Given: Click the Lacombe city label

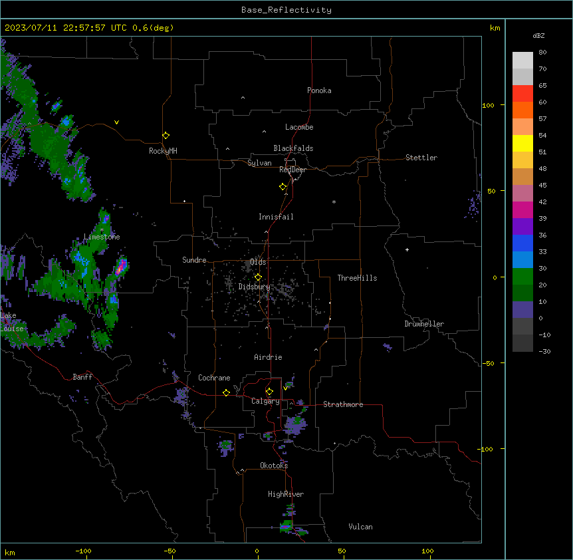Looking at the screenshot, I should click(x=299, y=127).
